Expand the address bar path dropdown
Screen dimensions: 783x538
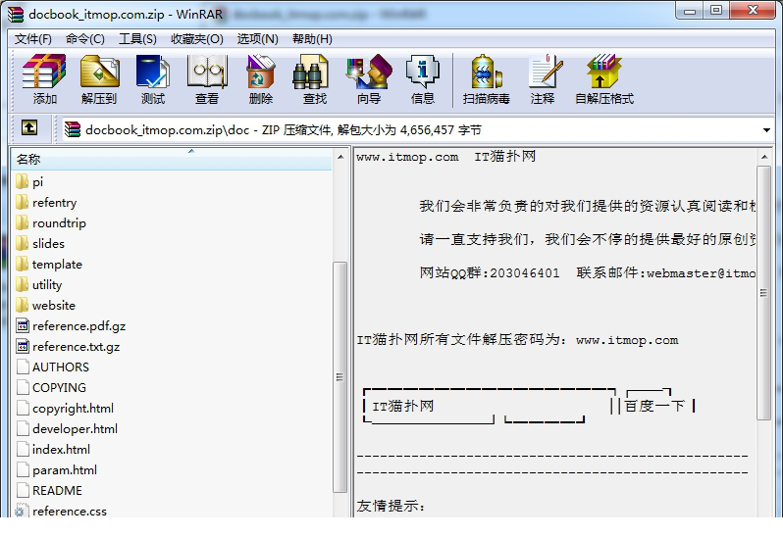pos(766,130)
